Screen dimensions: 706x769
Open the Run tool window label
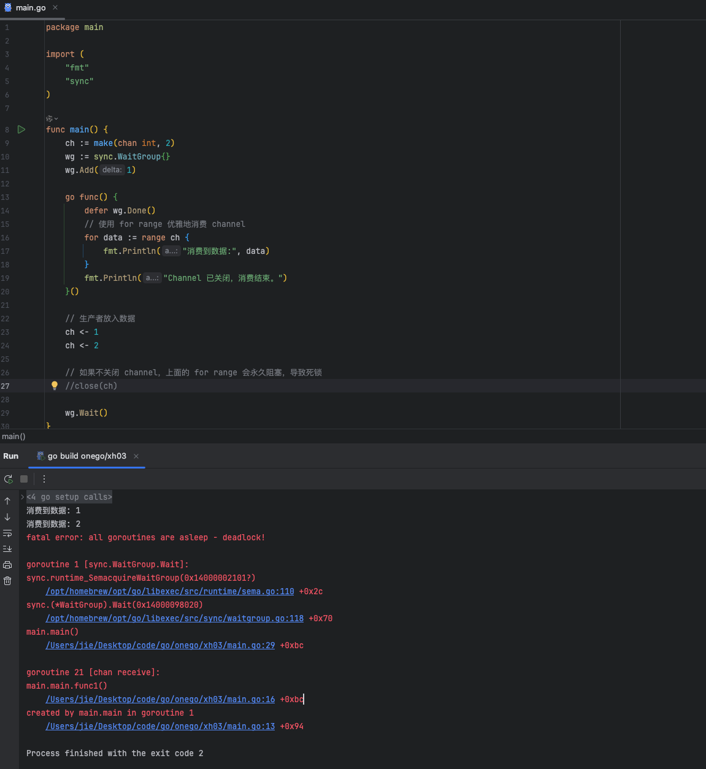(11, 456)
